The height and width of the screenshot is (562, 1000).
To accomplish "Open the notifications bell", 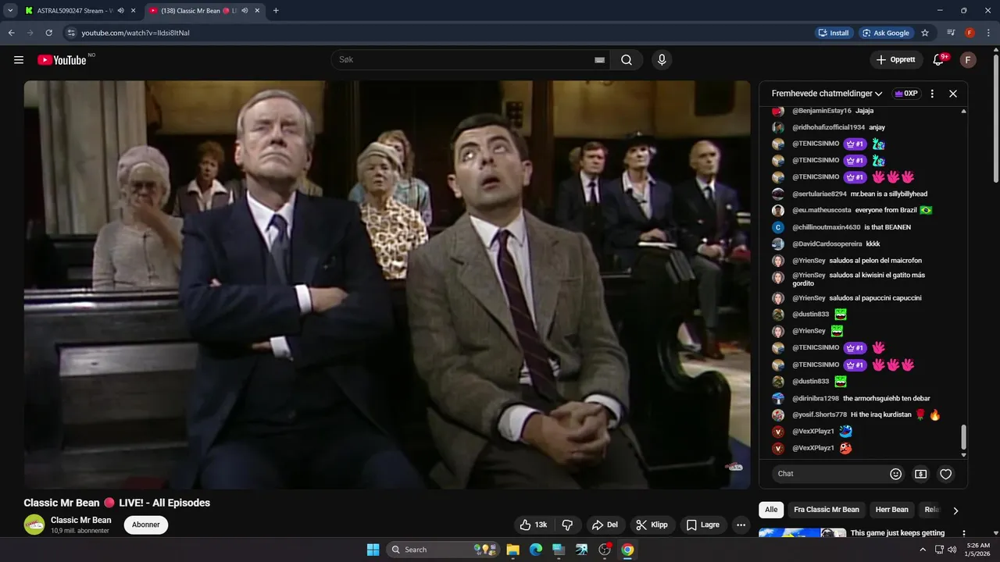I will [939, 60].
